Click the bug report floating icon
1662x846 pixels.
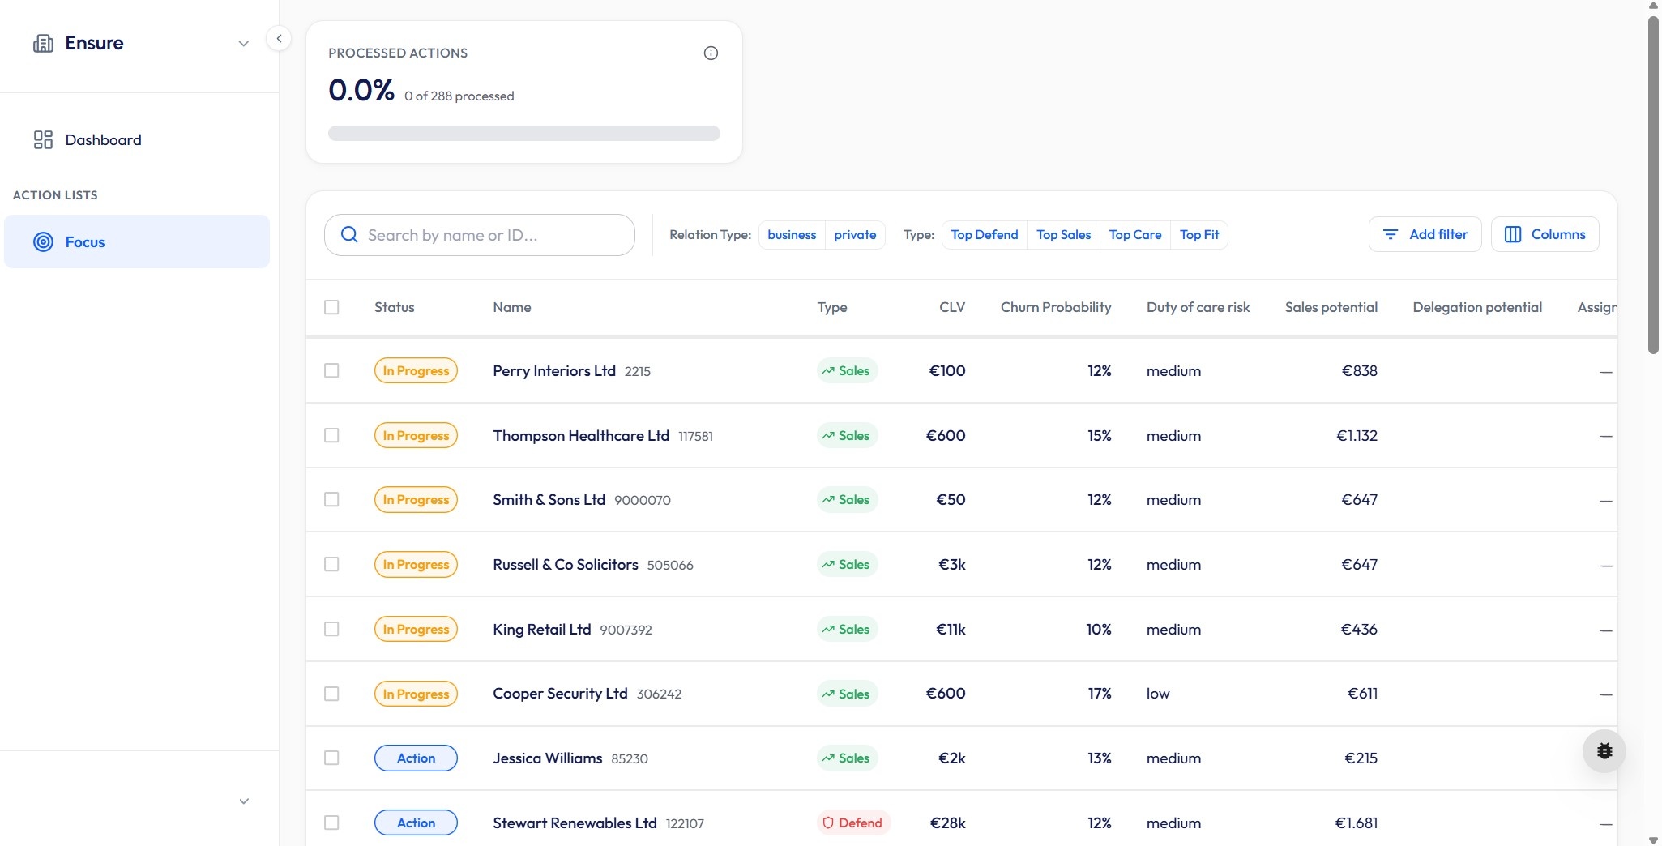pos(1604,751)
